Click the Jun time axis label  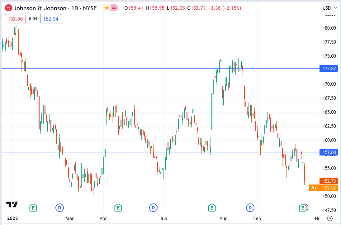click(163, 218)
